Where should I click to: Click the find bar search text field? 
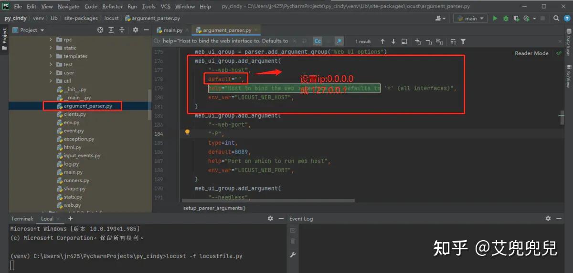pyautogui.click(x=225, y=41)
